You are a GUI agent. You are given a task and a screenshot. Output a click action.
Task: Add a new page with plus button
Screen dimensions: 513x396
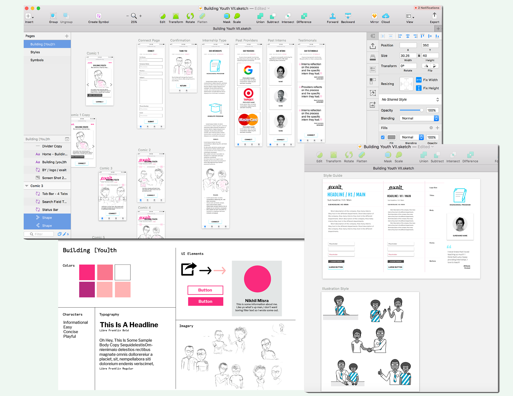pyautogui.click(x=67, y=36)
